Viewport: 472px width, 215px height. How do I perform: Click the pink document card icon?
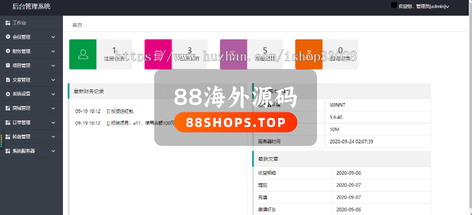pos(158,54)
